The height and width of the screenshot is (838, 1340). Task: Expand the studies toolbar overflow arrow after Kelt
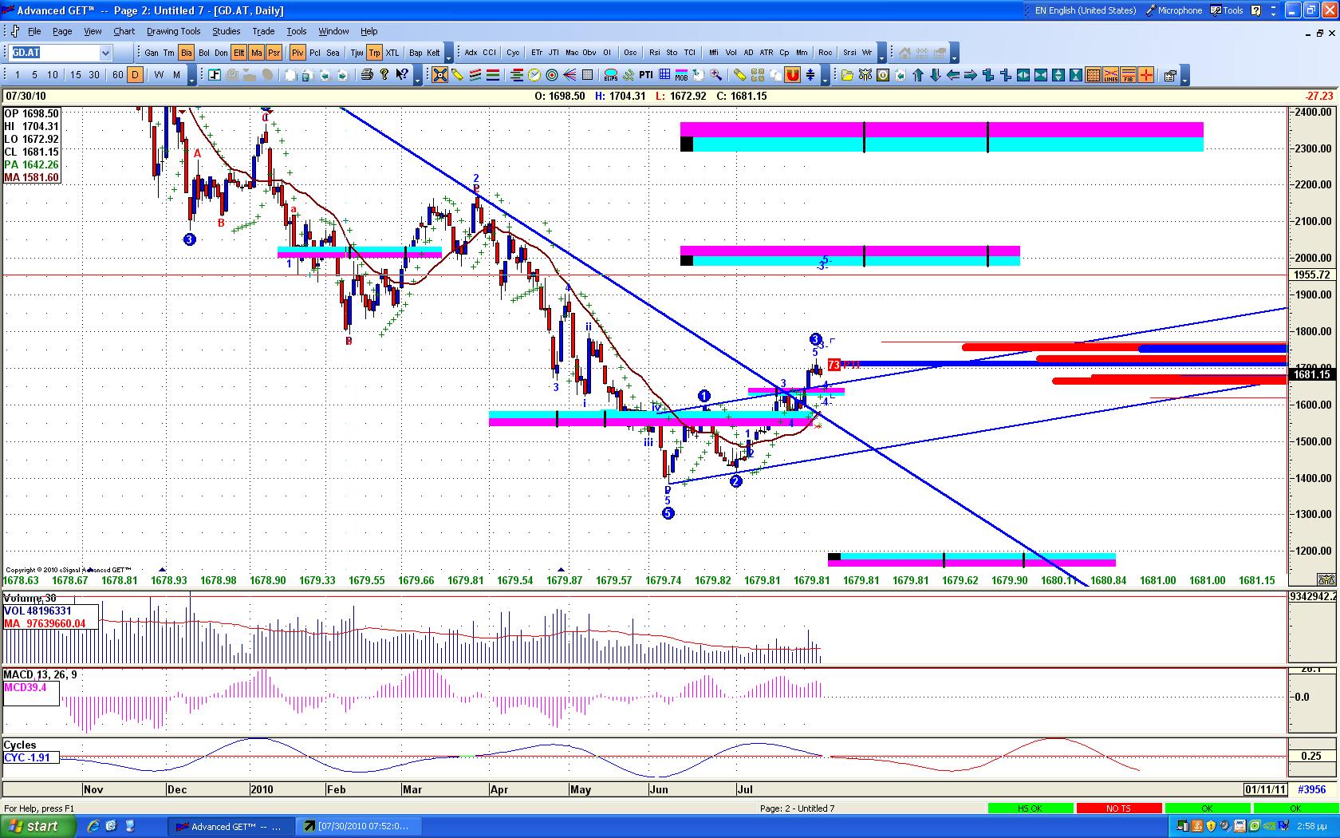449,56
